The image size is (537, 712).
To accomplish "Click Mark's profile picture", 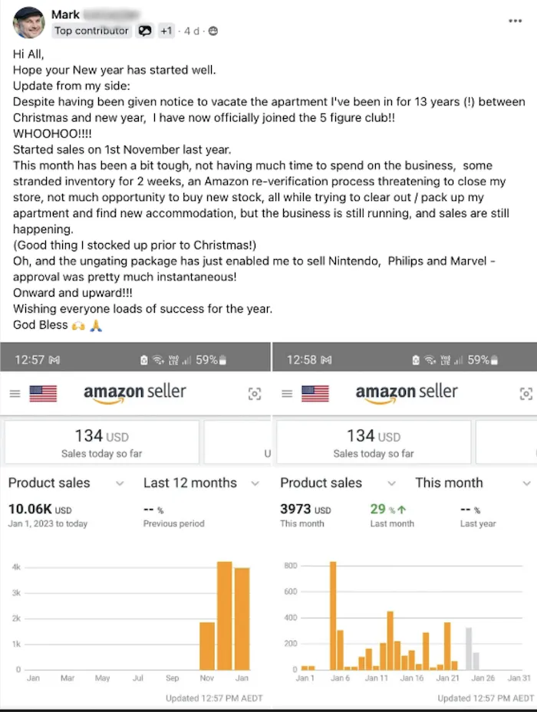I will [28, 23].
